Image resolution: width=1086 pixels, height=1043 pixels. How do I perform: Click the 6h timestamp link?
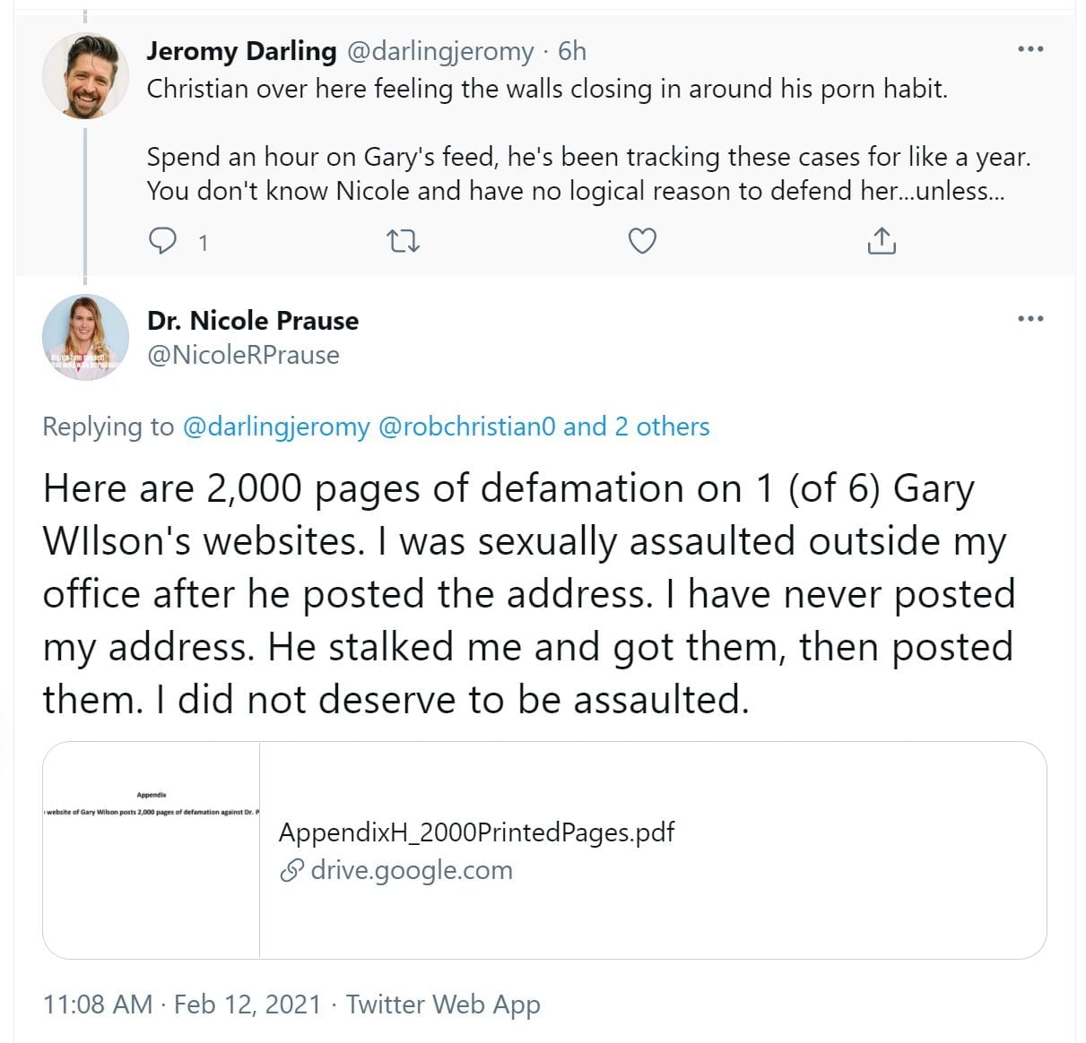(x=572, y=51)
